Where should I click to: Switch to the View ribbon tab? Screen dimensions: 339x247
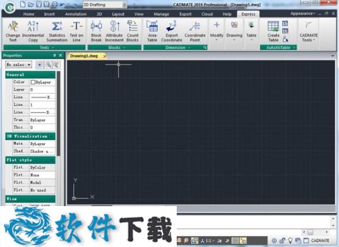pyautogui.click(x=139, y=14)
